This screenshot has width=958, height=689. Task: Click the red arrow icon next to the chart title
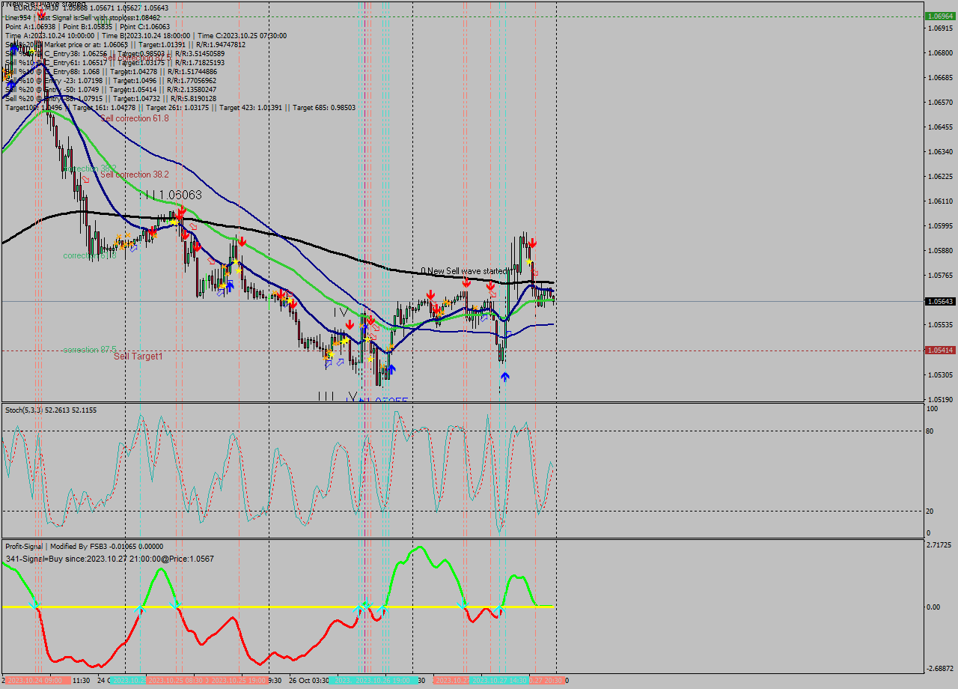point(41,13)
